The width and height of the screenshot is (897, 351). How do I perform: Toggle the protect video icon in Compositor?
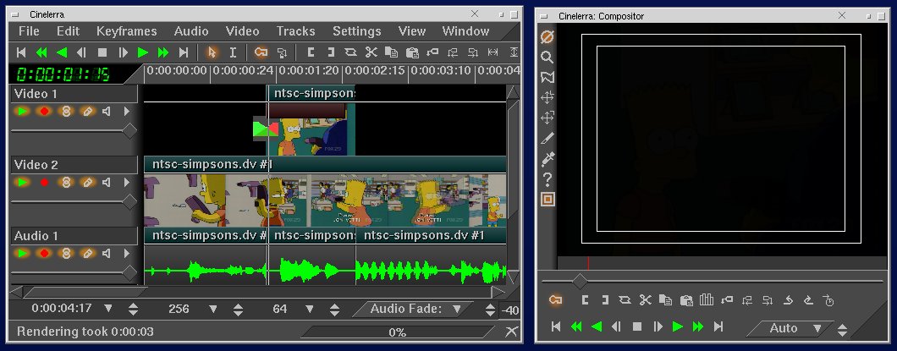(547, 37)
